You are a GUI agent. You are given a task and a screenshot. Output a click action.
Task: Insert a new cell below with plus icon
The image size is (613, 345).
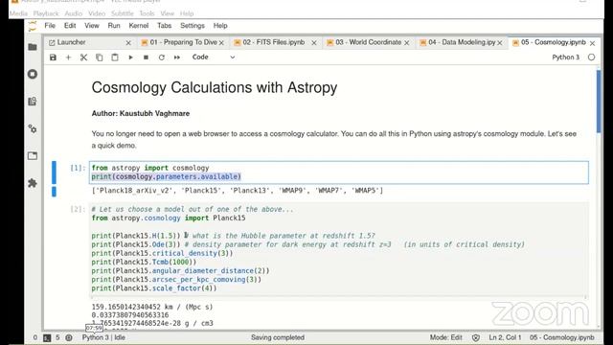click(68, 57)
